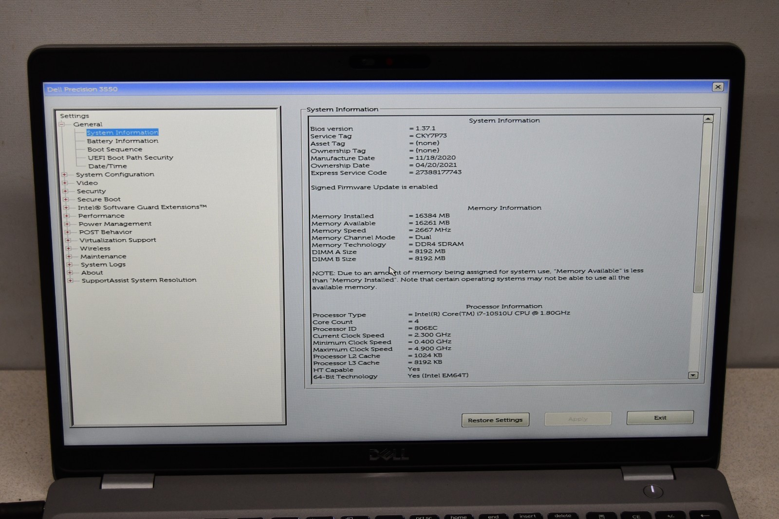The height and width of the screenshot is (519, 779).
Task: Expand the Virtualization Support node
Action: [68, 240]
